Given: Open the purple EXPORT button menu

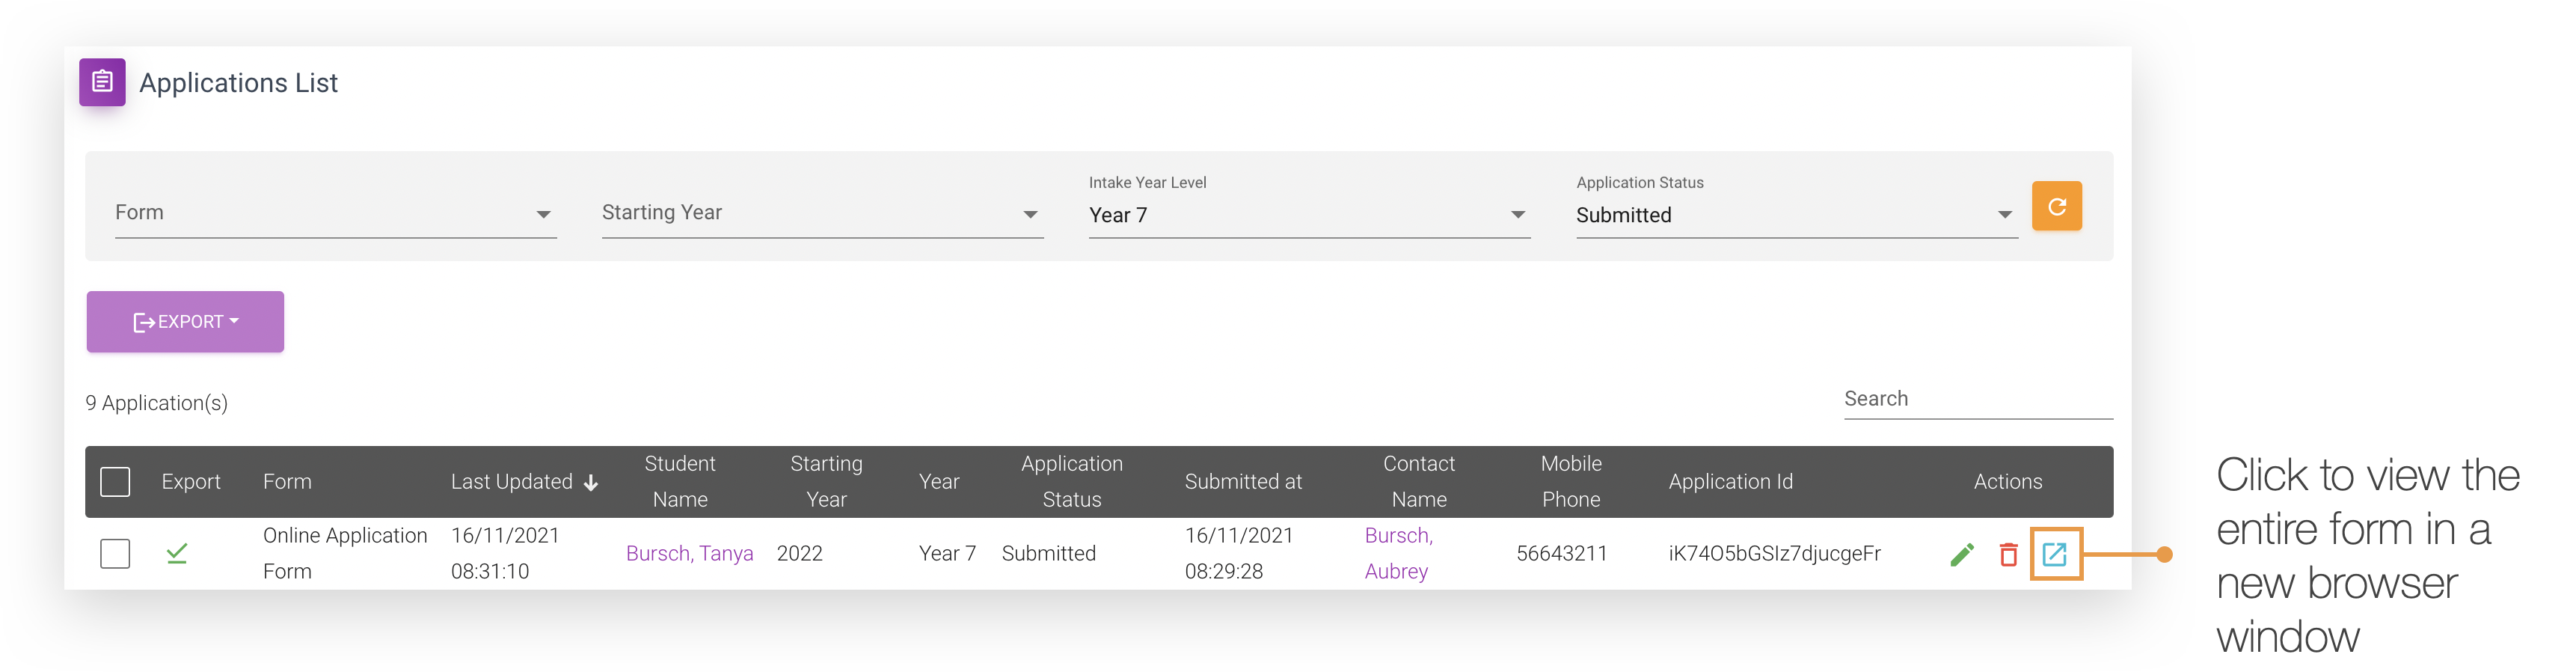Looking at the screenshot, I should coord(185,322).
